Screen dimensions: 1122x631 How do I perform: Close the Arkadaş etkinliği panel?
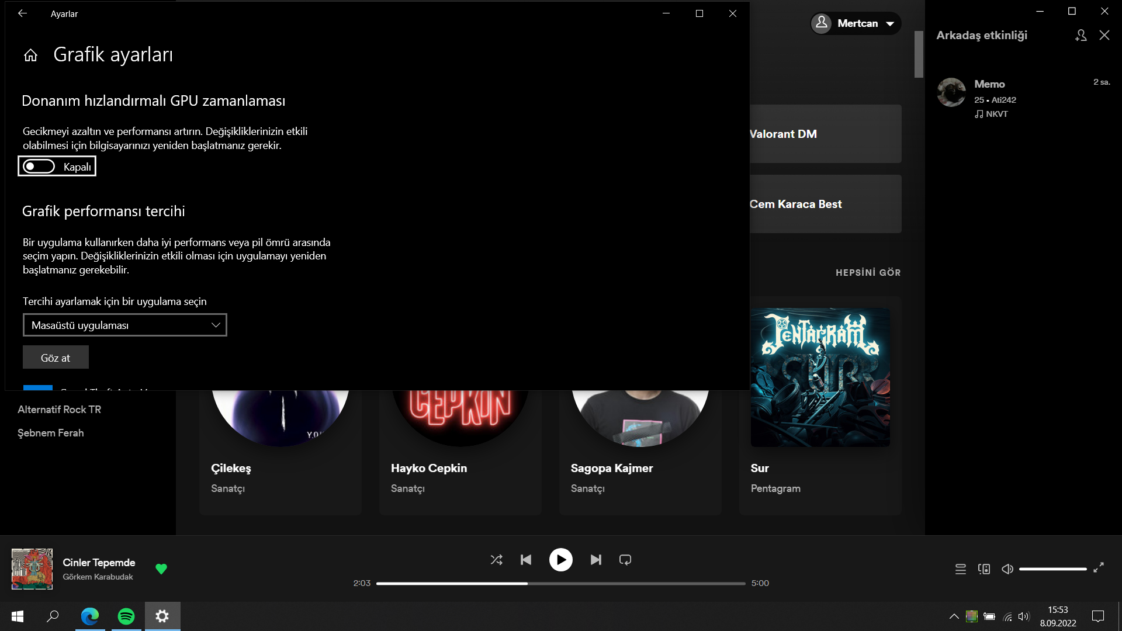coord(1104,35)
